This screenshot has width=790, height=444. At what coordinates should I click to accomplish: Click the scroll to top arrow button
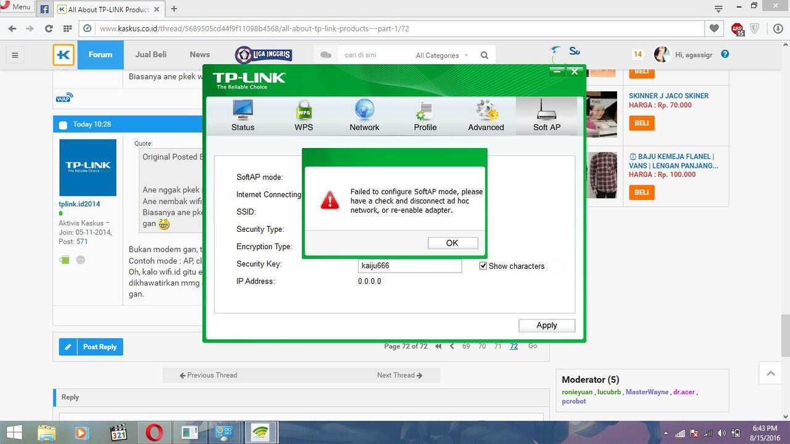(x=770, y=373)
